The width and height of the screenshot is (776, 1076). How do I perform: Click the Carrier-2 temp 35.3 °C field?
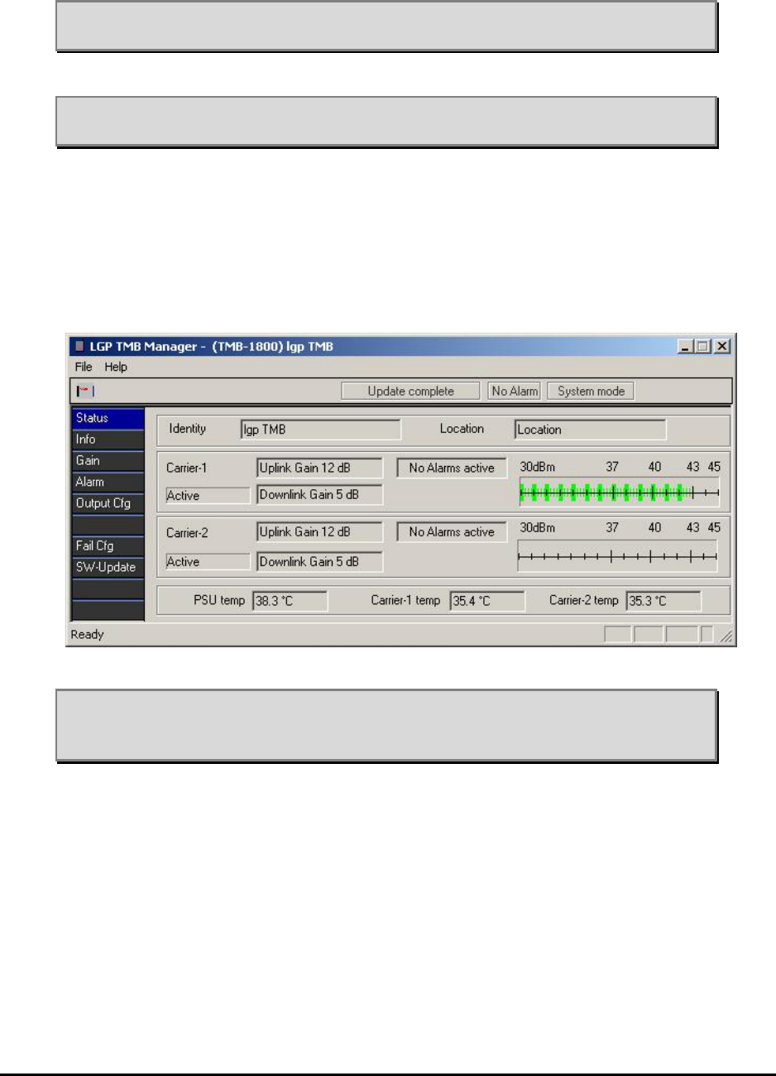[x=663, y=601]
